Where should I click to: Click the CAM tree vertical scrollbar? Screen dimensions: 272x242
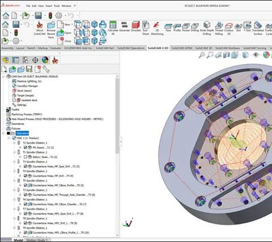click(x=117, y=116)
